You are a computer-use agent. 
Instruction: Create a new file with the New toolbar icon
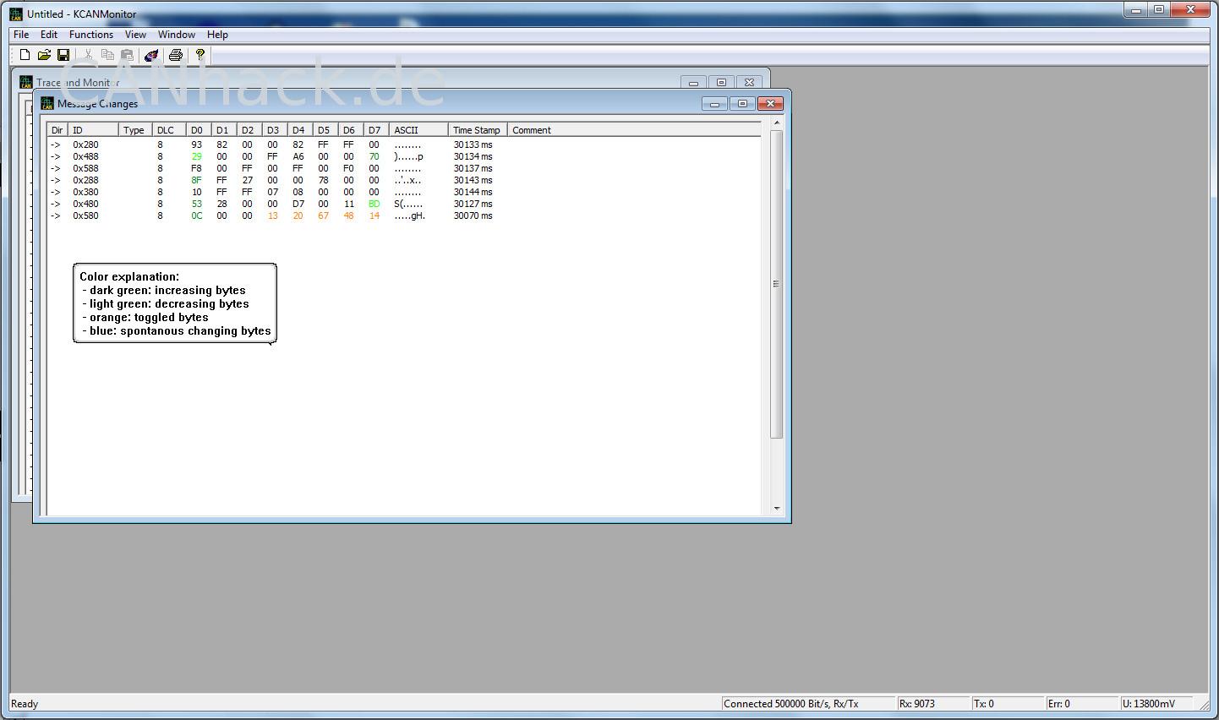click(25, 55)
